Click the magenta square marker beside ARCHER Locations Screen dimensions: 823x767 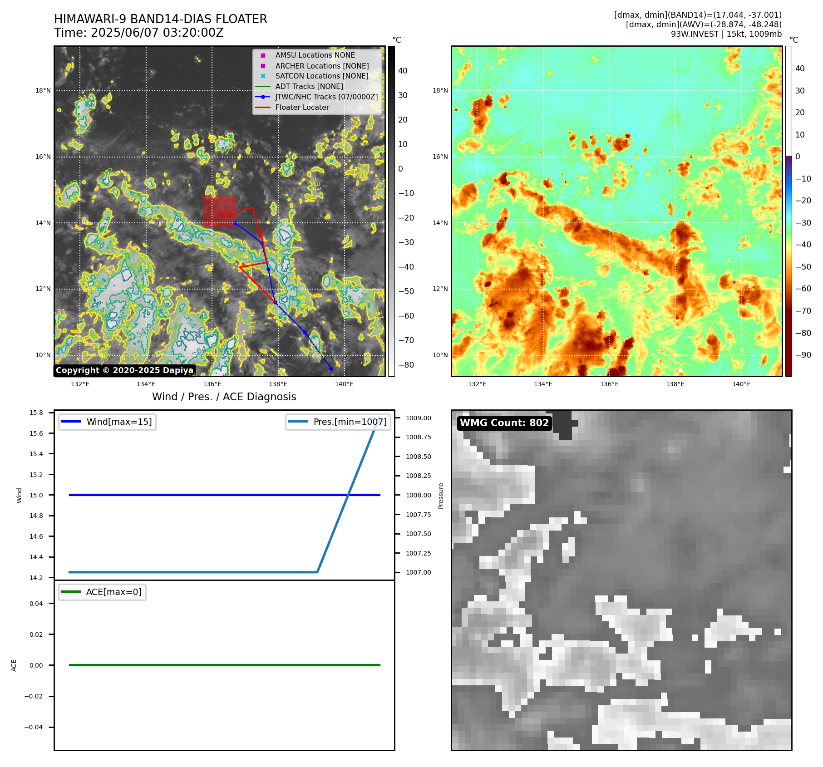pos(263,66)
